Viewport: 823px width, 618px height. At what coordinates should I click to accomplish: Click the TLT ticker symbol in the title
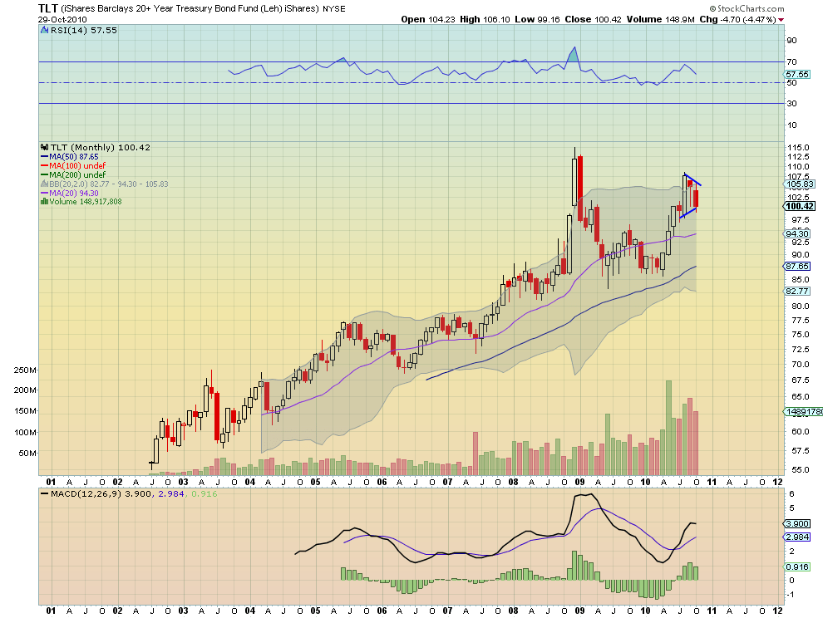pos(47,8)
